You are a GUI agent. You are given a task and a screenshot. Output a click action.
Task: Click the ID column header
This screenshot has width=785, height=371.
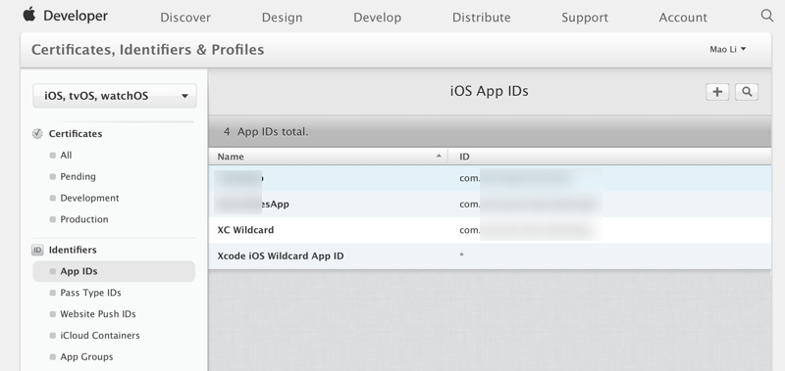(609, 157)
